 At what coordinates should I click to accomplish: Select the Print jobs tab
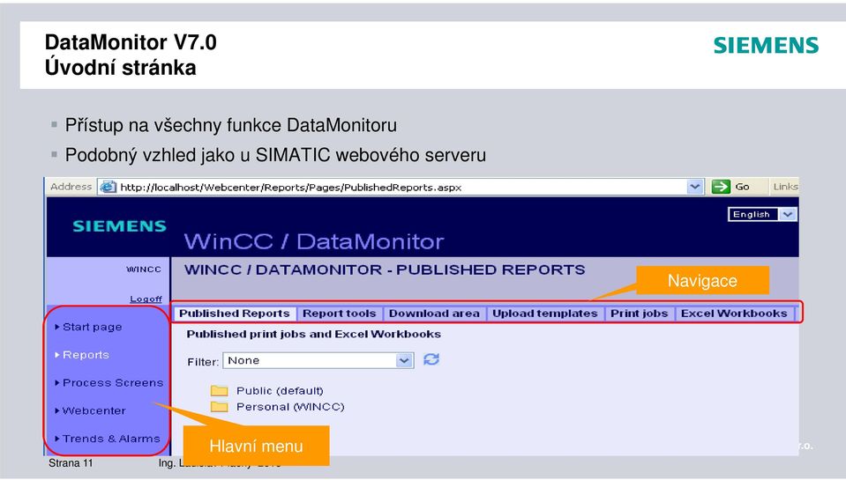pyautogui.click(x=640, y=314)
